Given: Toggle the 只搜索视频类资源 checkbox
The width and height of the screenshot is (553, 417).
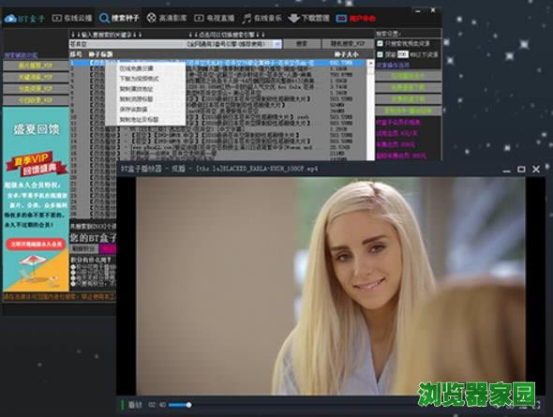Looking at the screenshot, I should coord(380,43).
